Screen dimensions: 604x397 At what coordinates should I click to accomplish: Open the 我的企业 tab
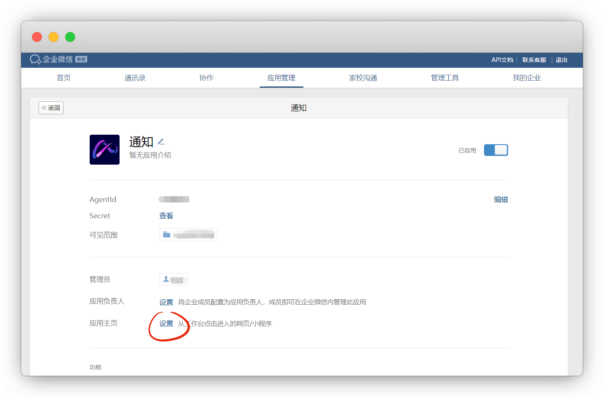coord(527,78)
